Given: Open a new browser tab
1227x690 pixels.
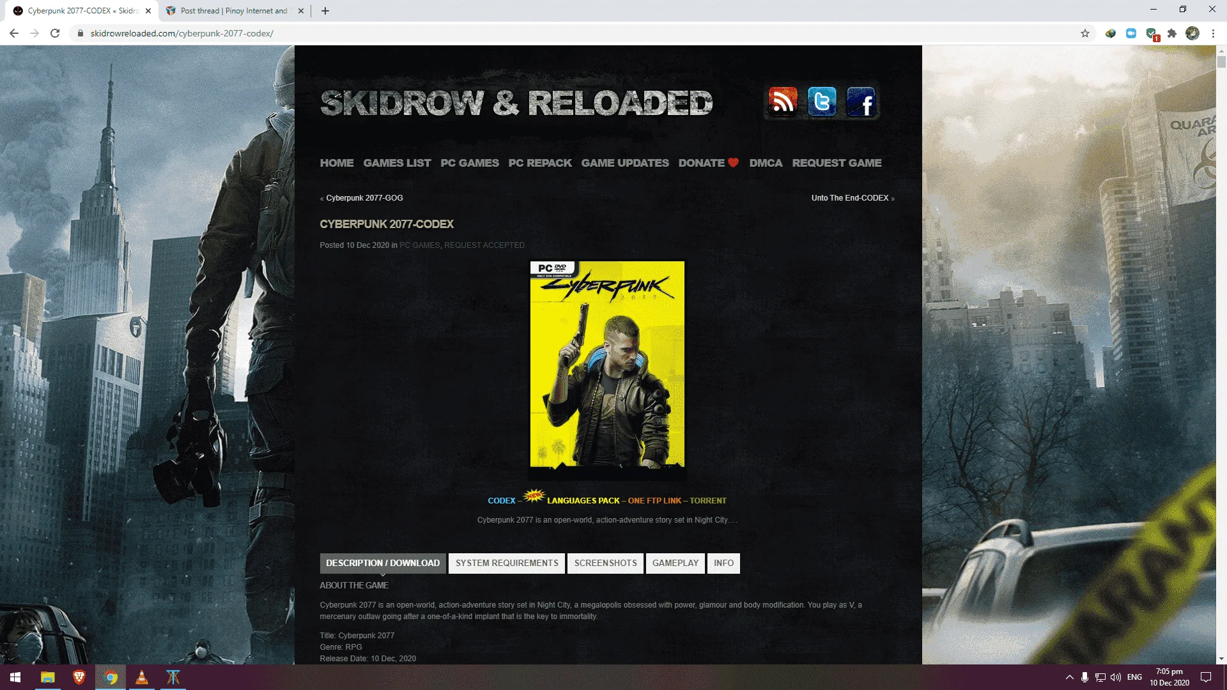Looking at the screenshot, I should pos(325,11).
